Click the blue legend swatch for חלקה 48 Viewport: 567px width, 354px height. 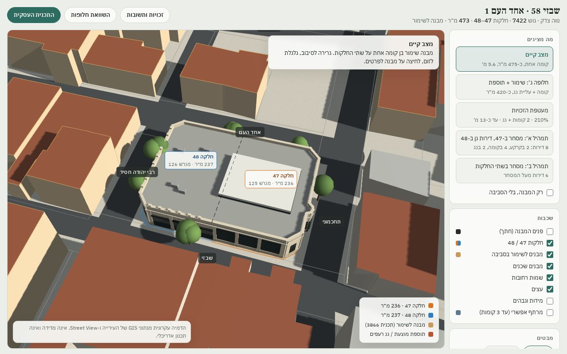pos(431,315)
